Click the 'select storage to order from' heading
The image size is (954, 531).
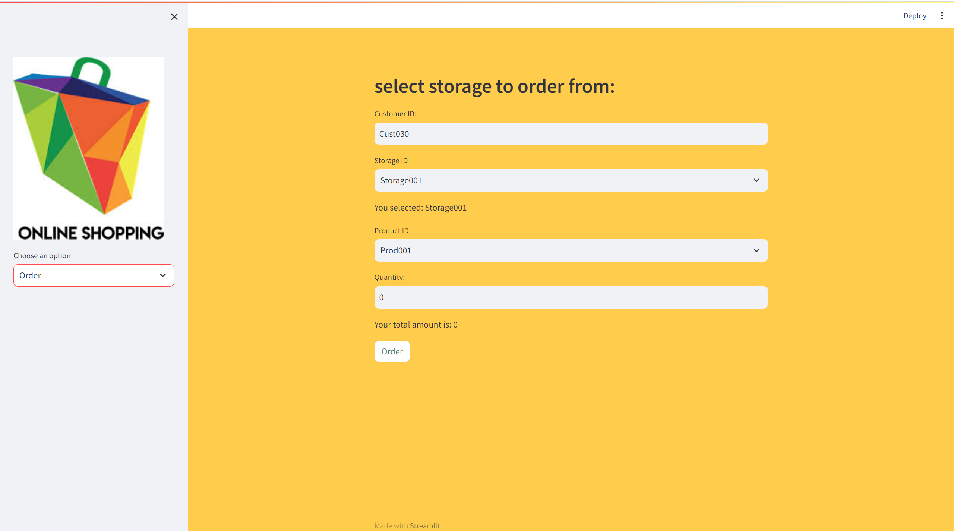click(494, 86)
